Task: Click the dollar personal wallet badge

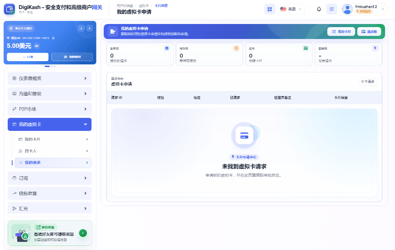Action: tap(21, 29)
